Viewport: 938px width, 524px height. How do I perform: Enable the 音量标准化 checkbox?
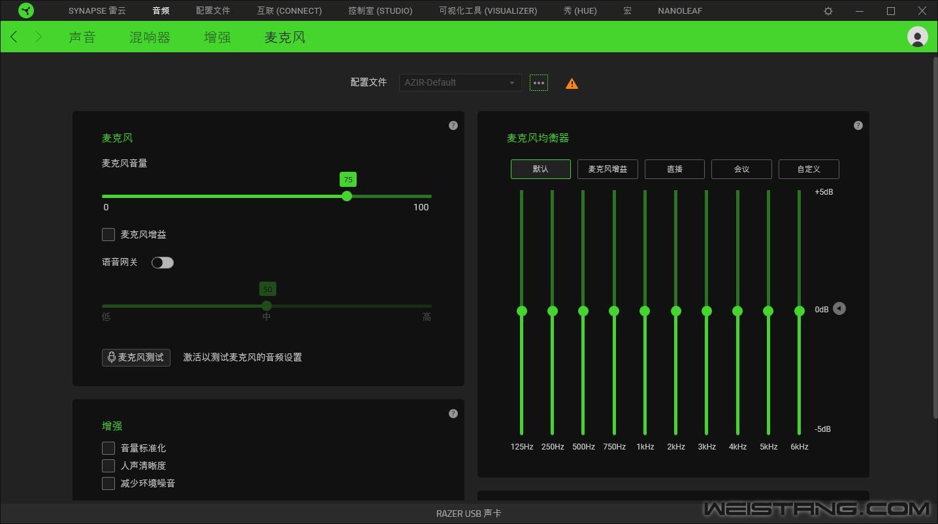tap(108, 448)
